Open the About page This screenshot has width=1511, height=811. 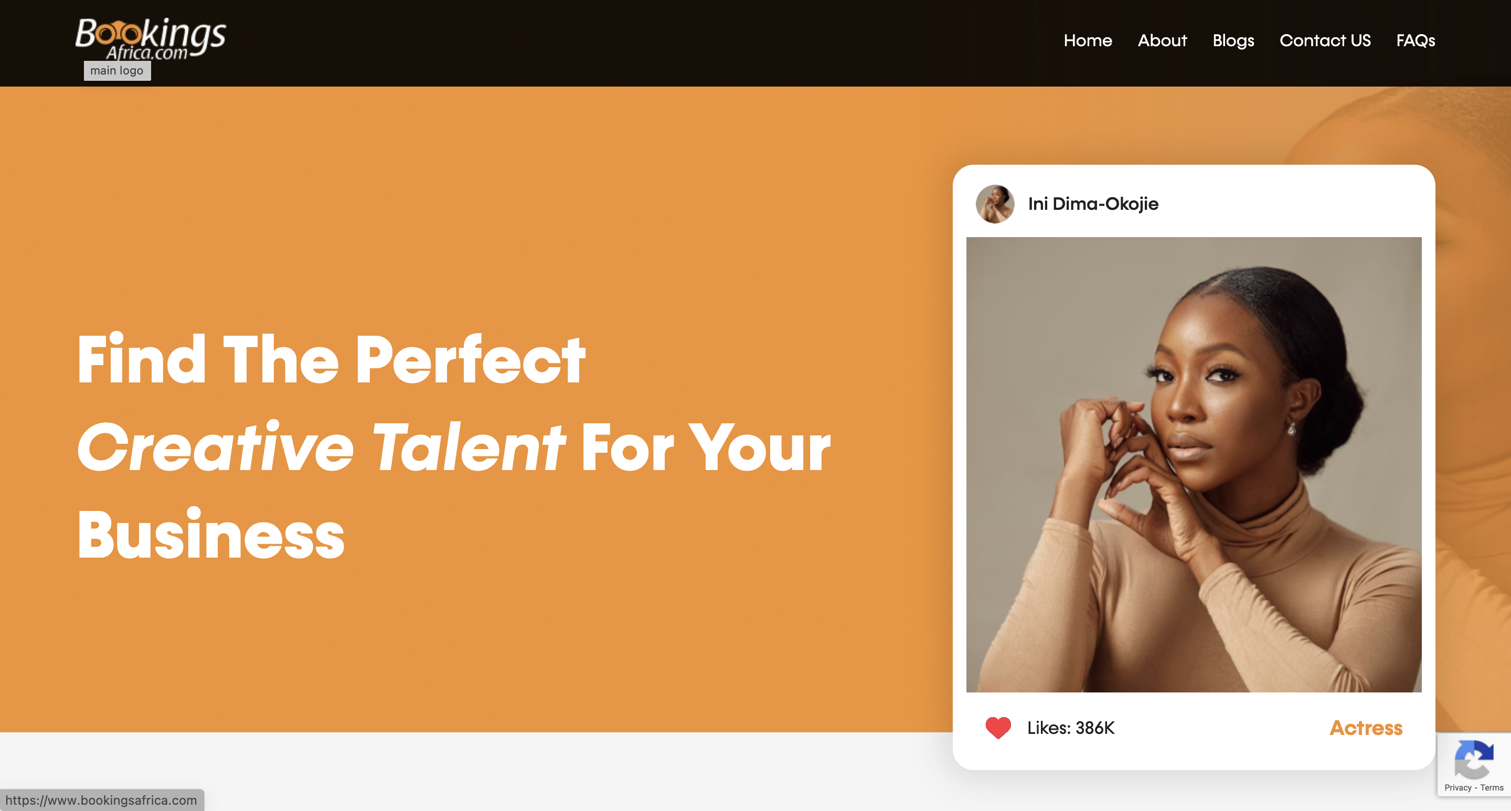[1162, 40]
